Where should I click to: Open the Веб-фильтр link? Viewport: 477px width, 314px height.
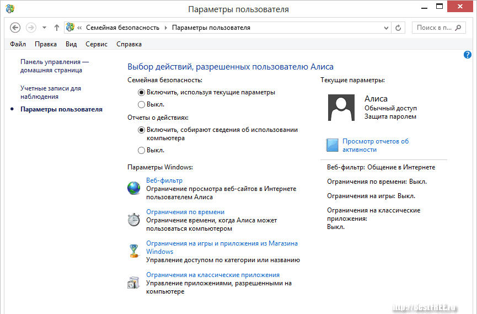pos(164,180)
